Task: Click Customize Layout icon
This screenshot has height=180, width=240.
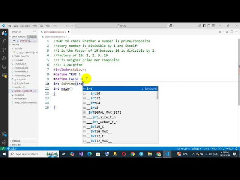Action: [x=199, y=26]
